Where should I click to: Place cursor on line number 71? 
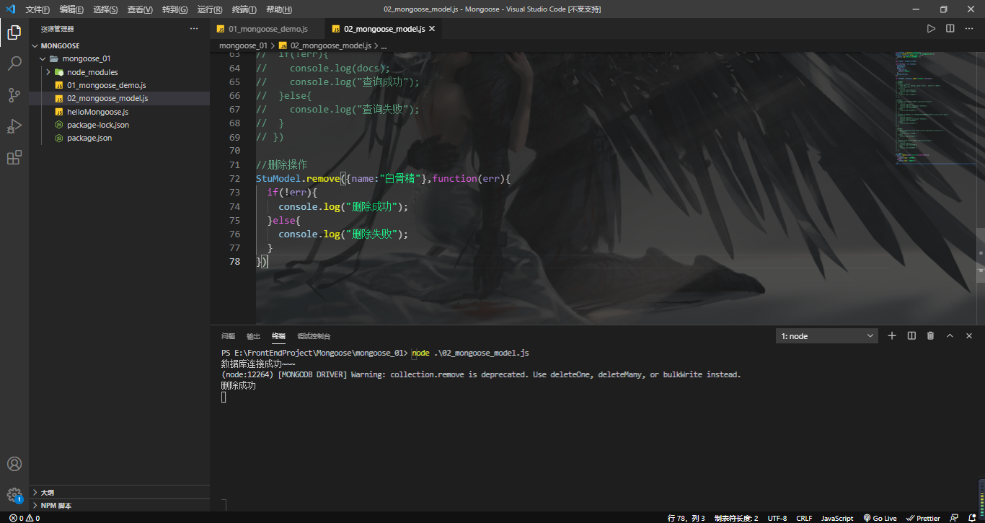click(x=234, y=164)
